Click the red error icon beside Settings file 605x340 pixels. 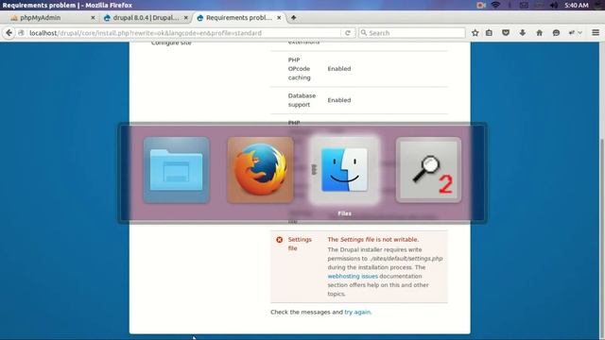click(280, 240)
